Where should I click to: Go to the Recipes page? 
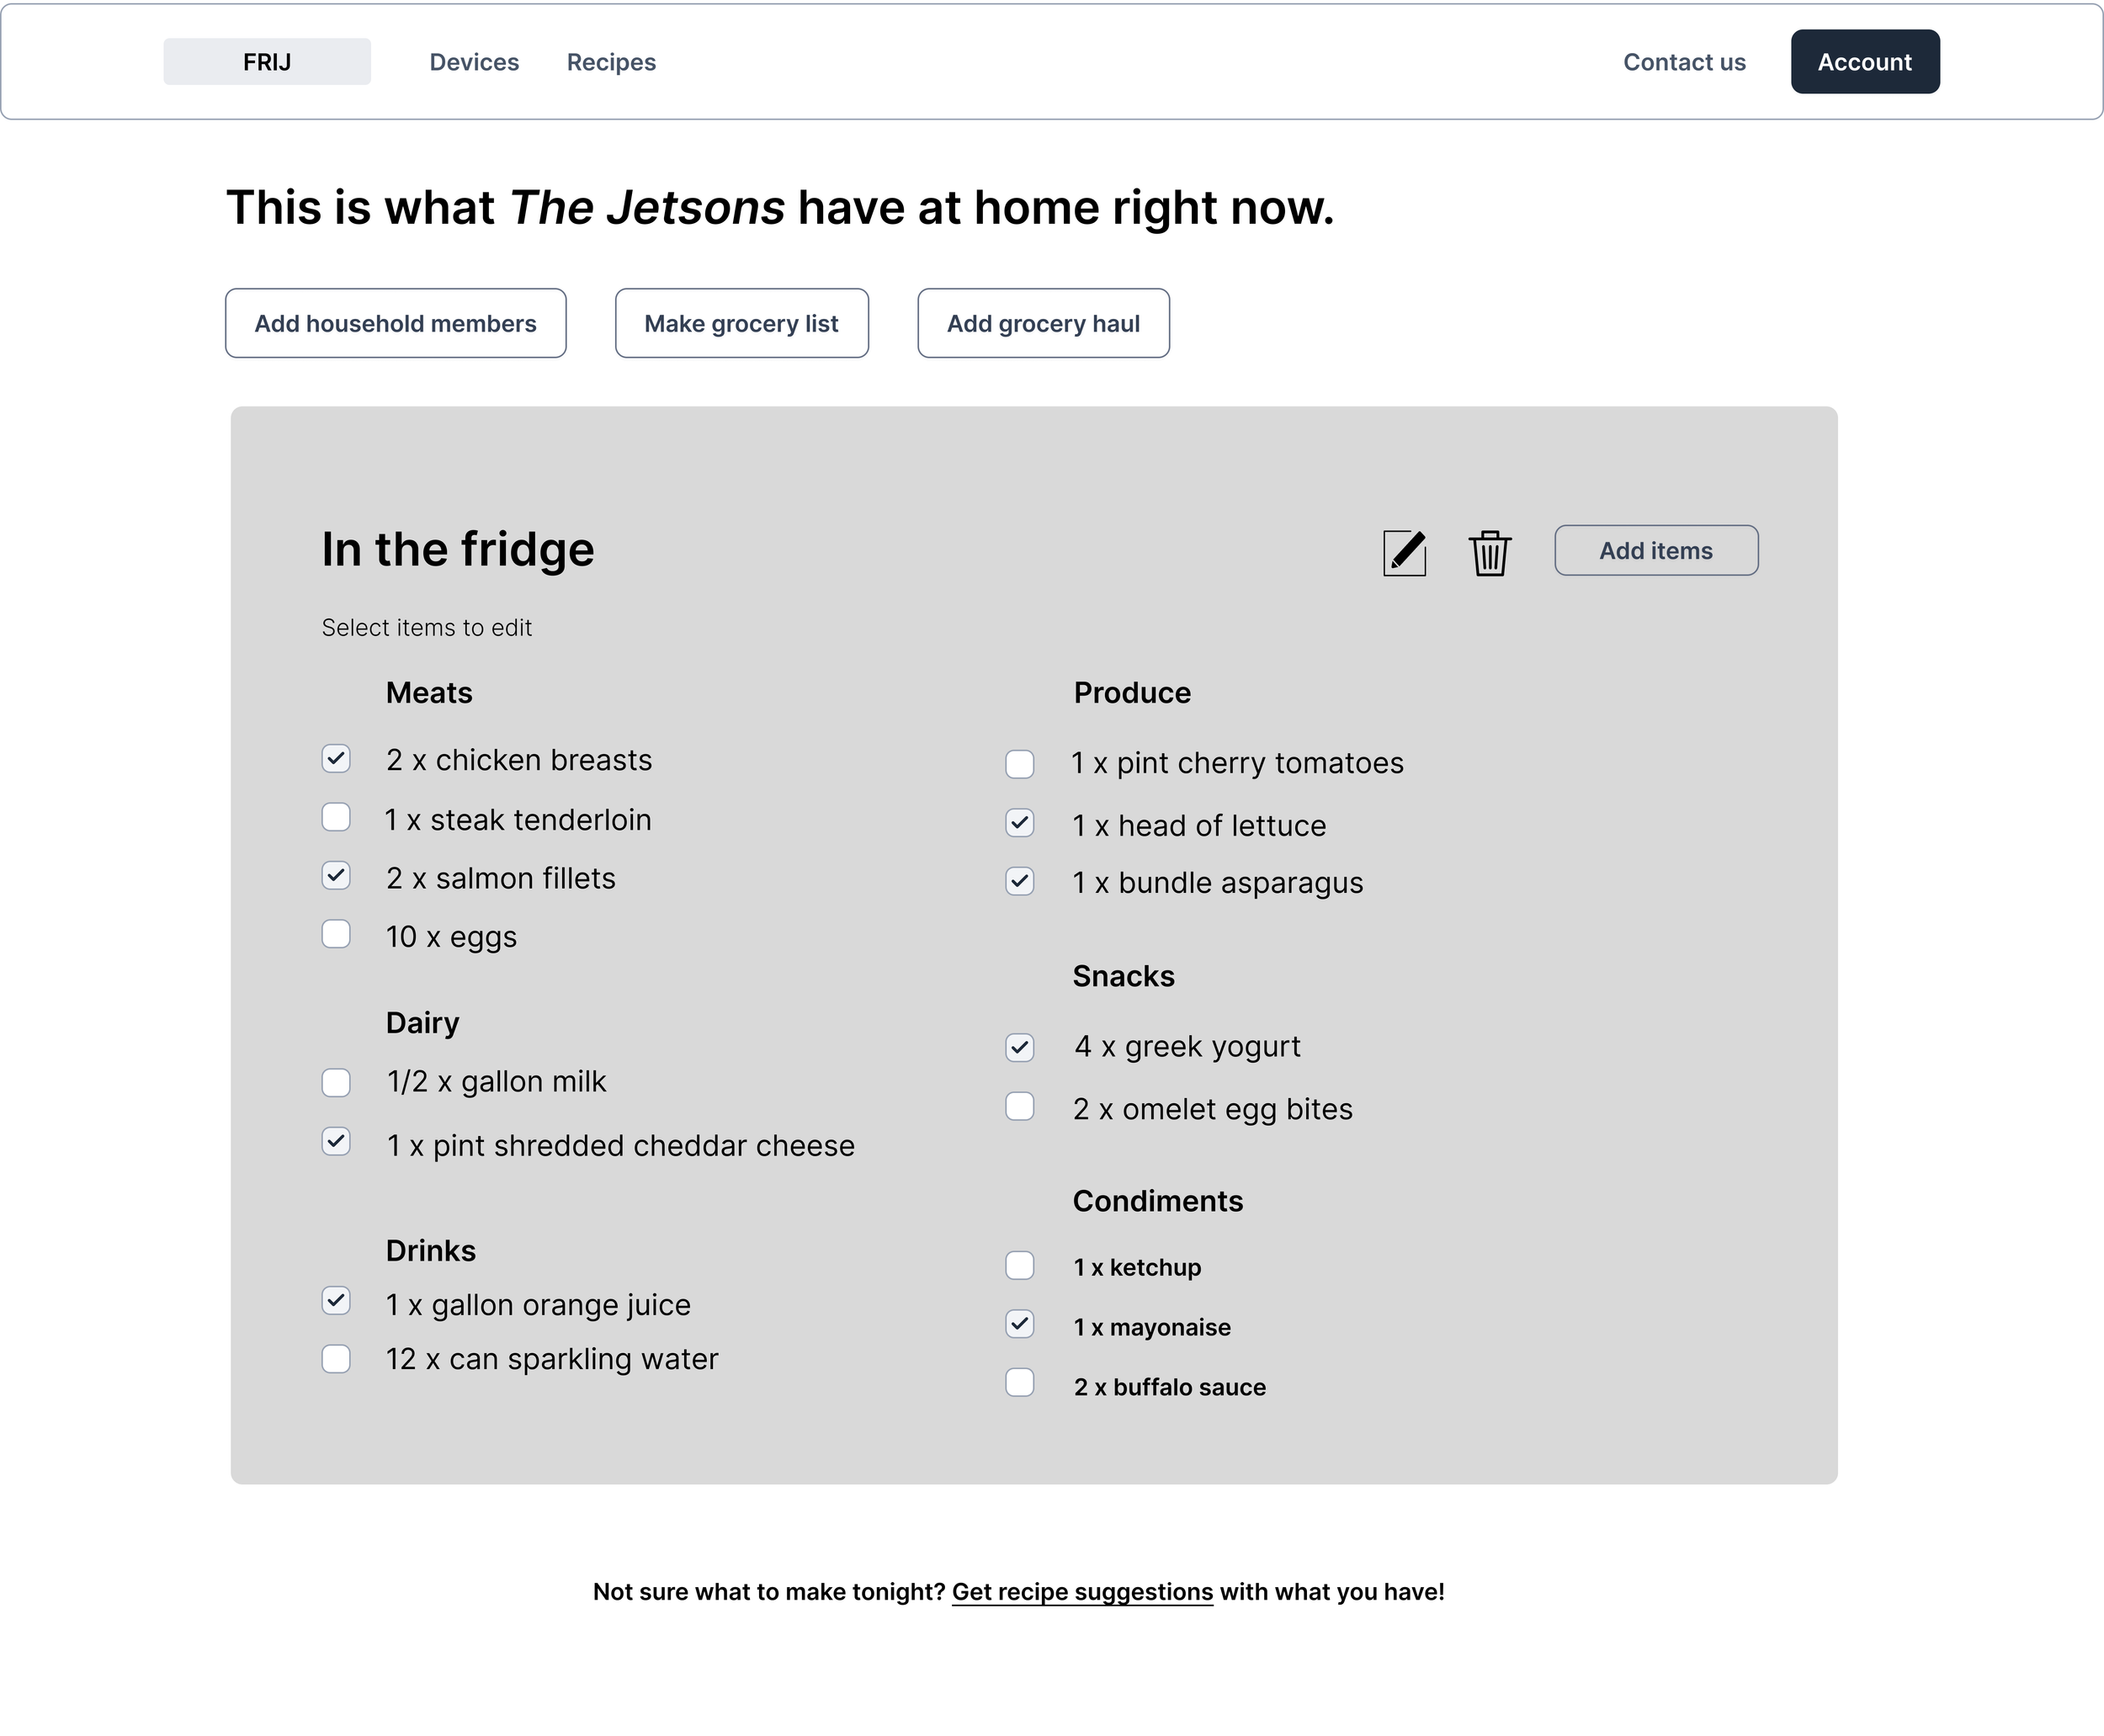611,62
